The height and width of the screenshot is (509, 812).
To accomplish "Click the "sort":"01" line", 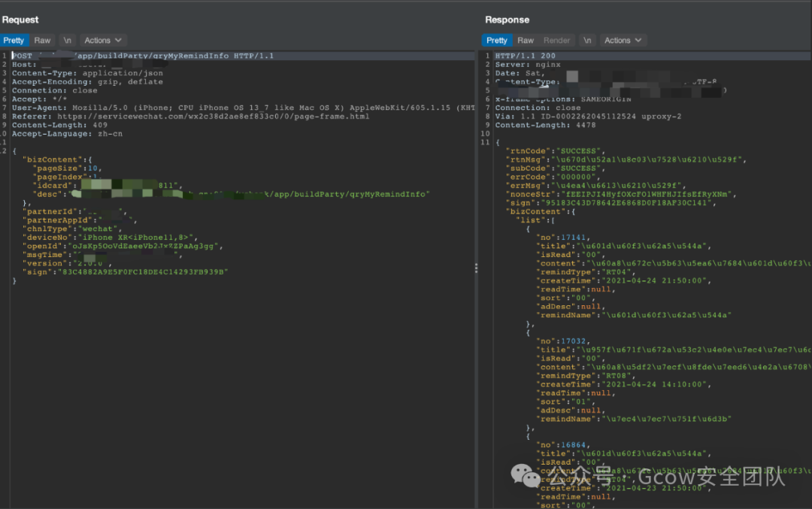I will (566, 401).
